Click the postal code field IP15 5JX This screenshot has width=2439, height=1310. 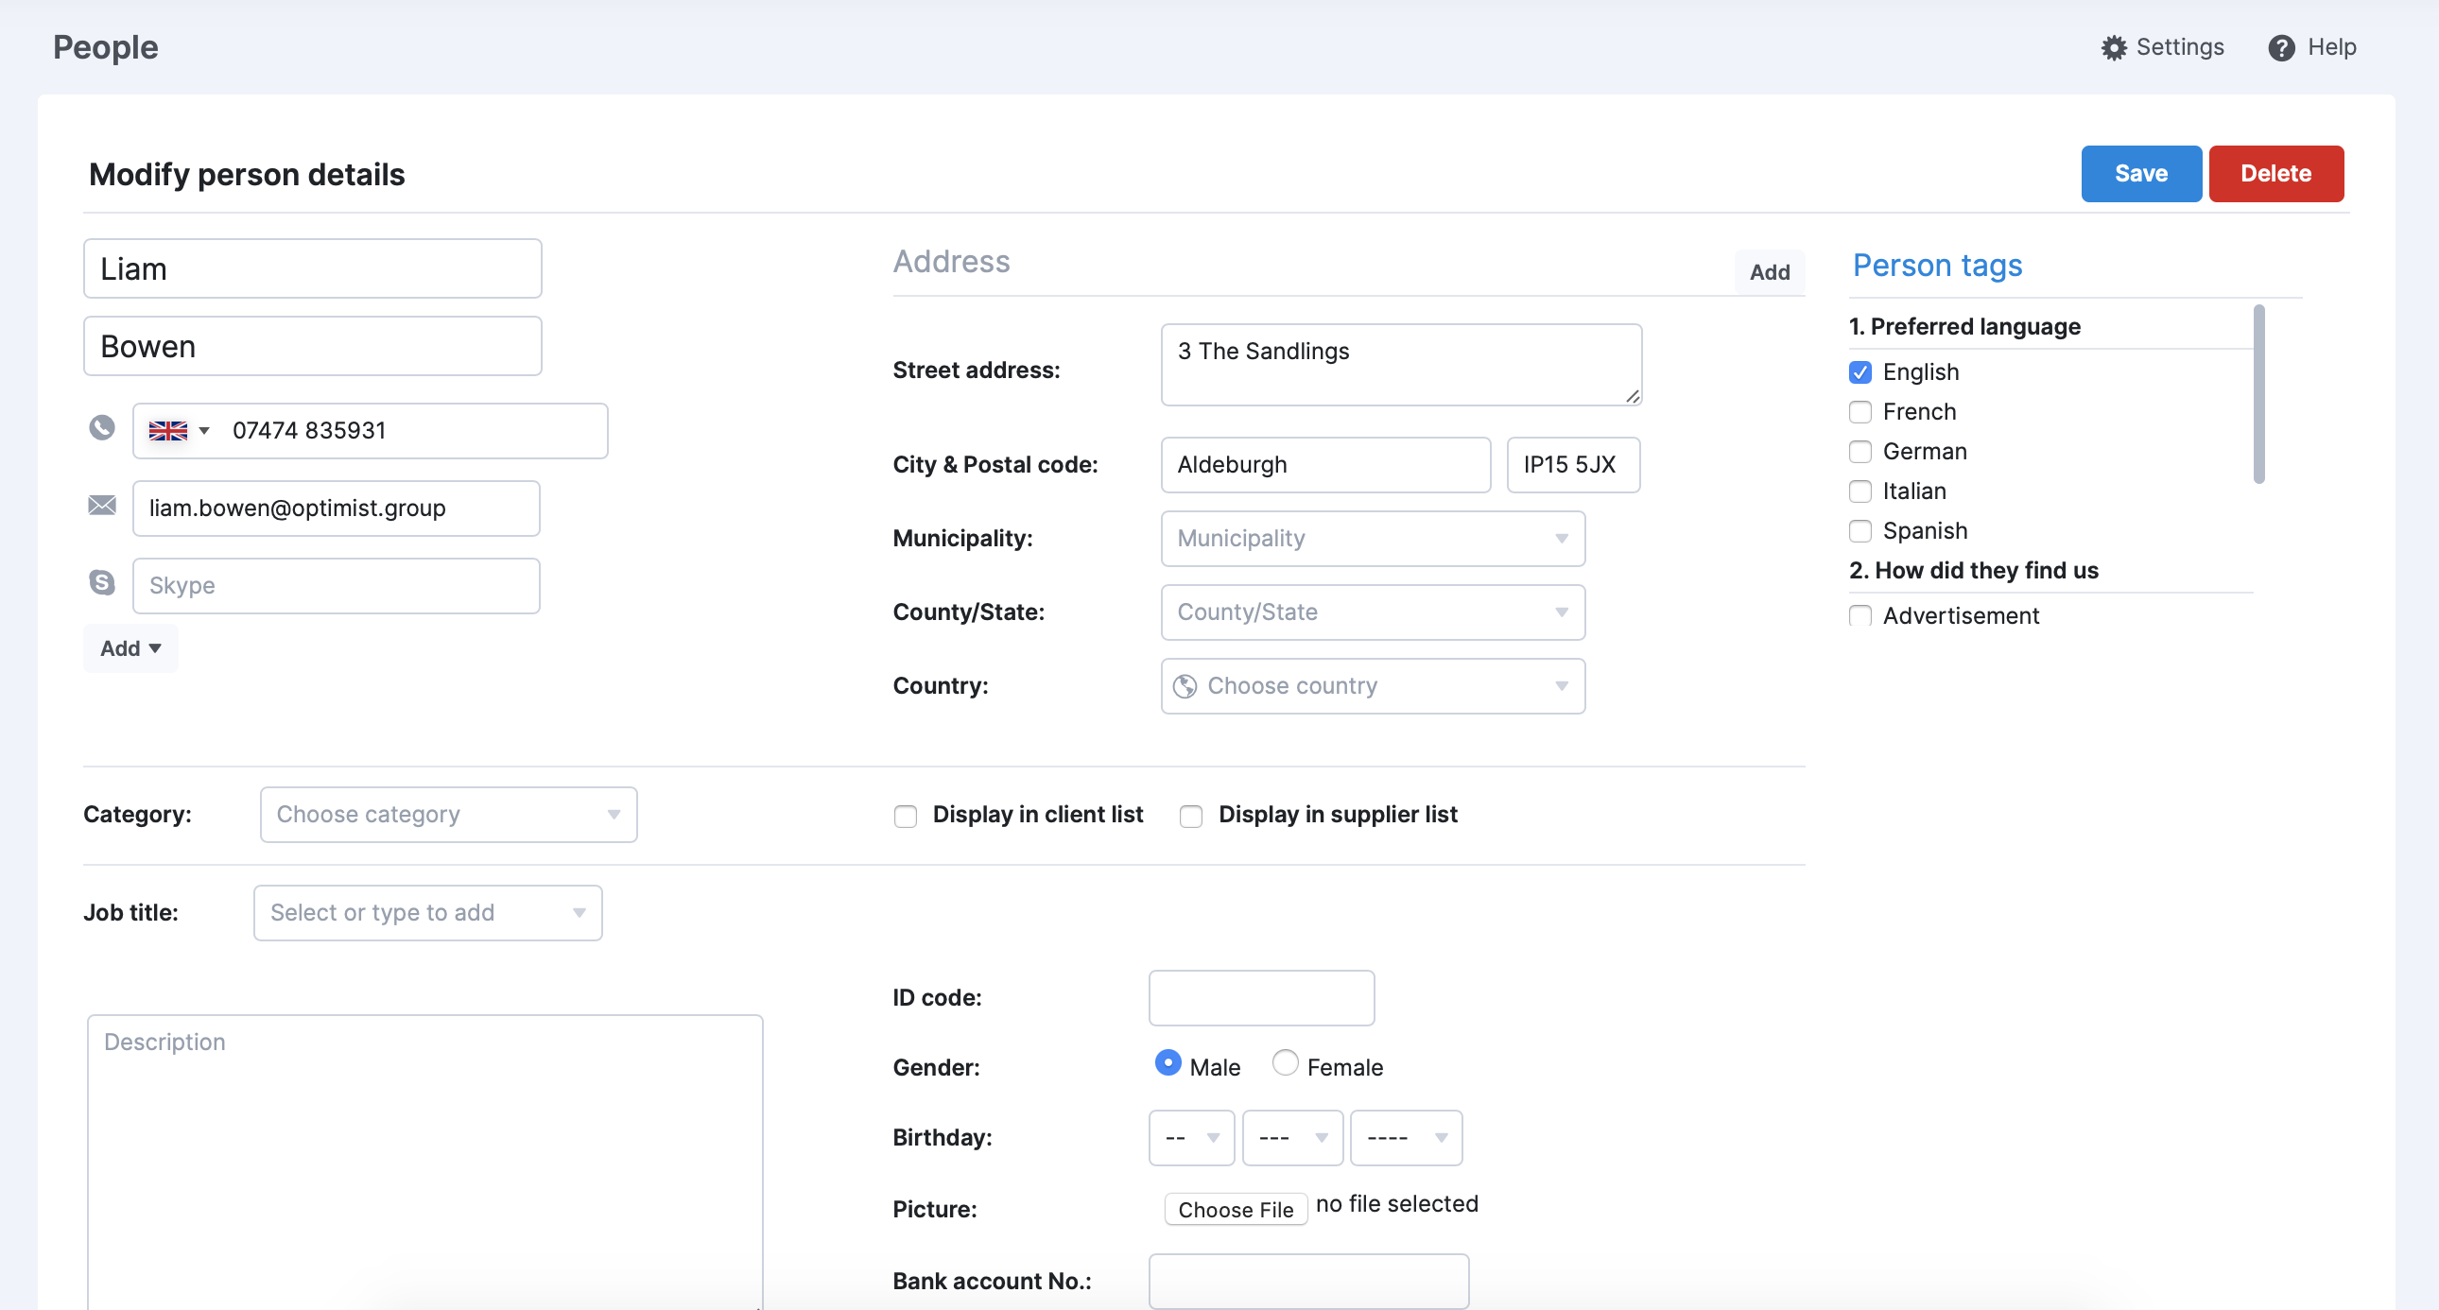pyautogui.click(x=1573, y=465)
